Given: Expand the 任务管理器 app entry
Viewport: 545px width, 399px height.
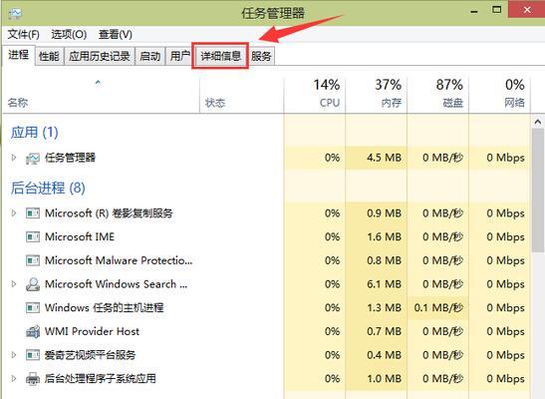Looking at the screenshot, I should [14, 158].
